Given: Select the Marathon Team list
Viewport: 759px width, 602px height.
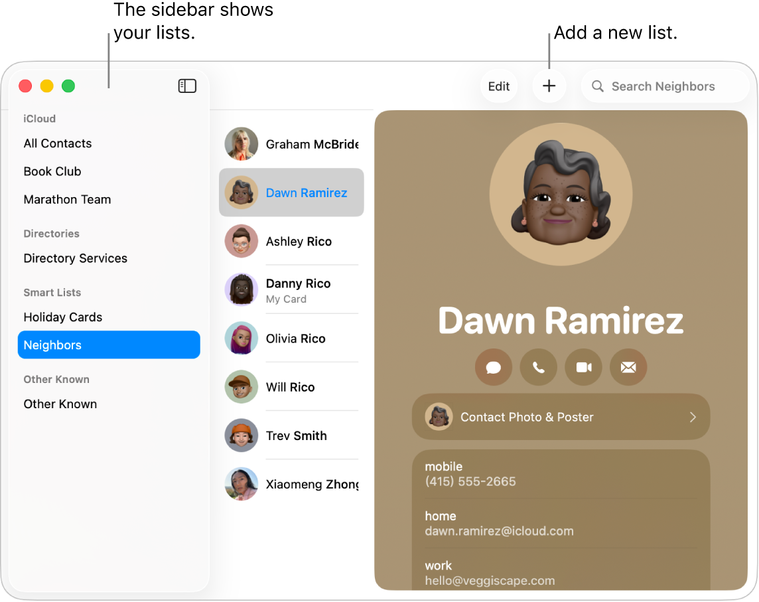Looking at the screenshot, I should click(x=67, y=199).
